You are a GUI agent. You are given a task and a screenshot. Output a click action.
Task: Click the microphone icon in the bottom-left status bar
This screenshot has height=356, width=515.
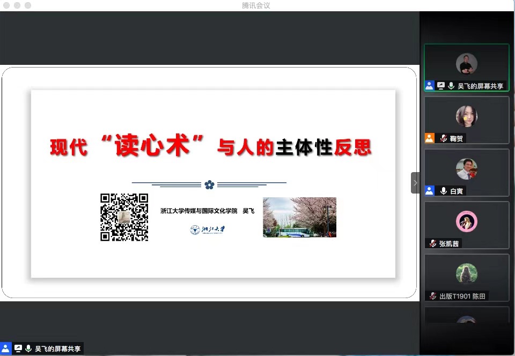30,348
